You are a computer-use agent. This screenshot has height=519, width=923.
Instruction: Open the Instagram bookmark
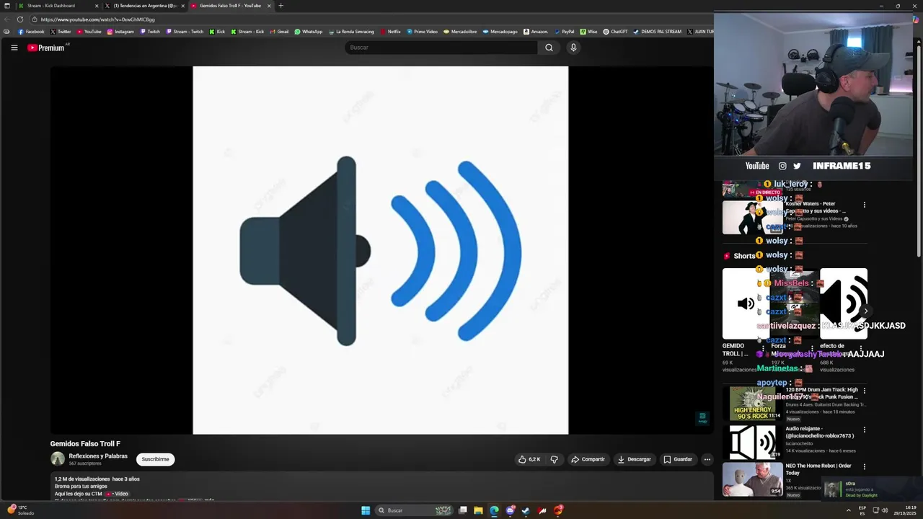coord(120,32)
